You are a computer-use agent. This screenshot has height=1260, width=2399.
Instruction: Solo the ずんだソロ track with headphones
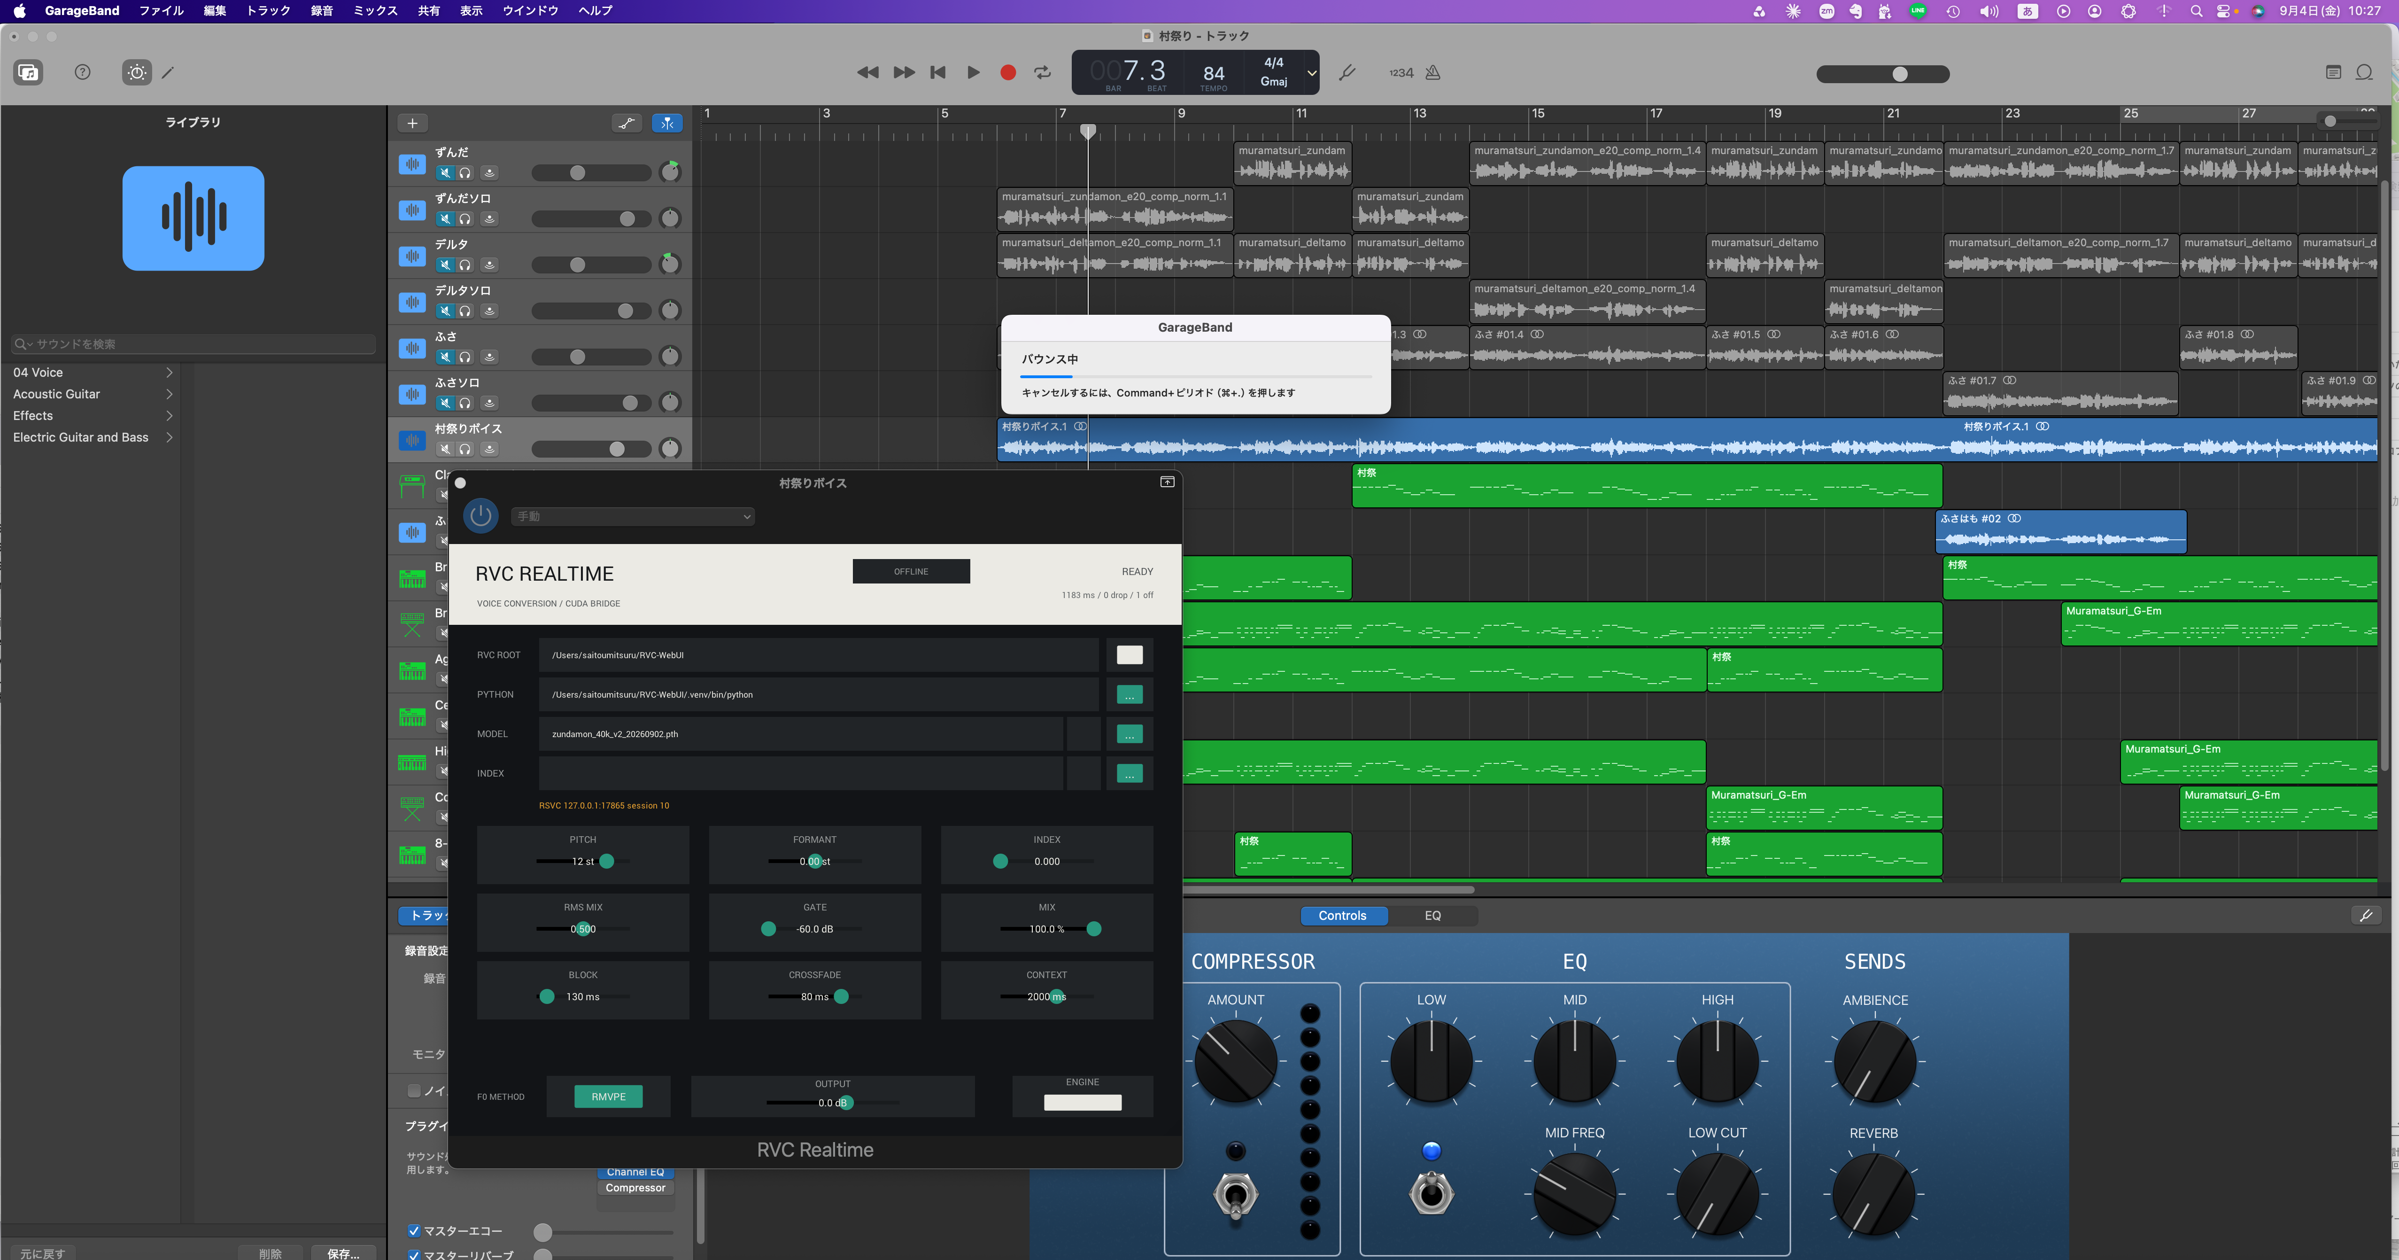click(x=464, y=219)
